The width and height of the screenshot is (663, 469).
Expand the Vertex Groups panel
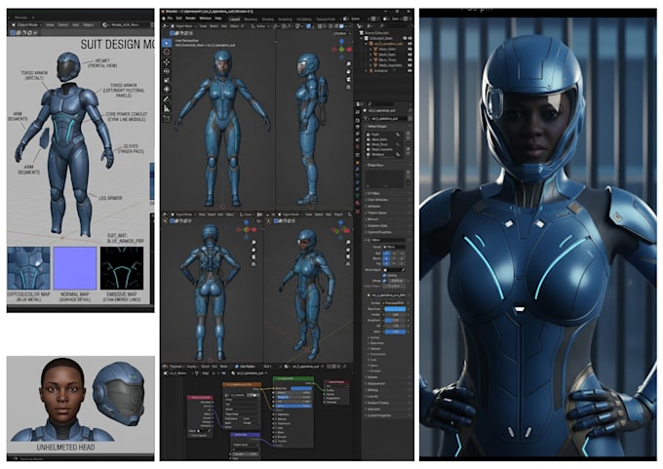click(x=376, y=127)
